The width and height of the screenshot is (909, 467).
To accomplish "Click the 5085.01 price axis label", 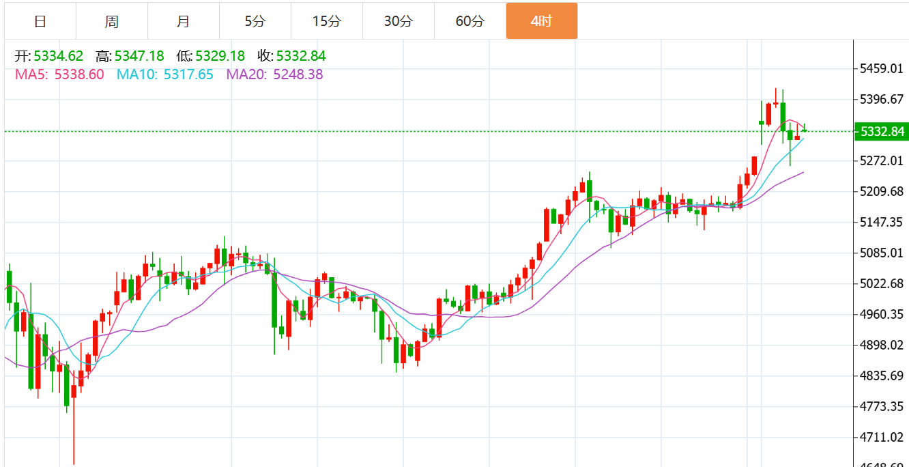I will [x=882, y=253].
